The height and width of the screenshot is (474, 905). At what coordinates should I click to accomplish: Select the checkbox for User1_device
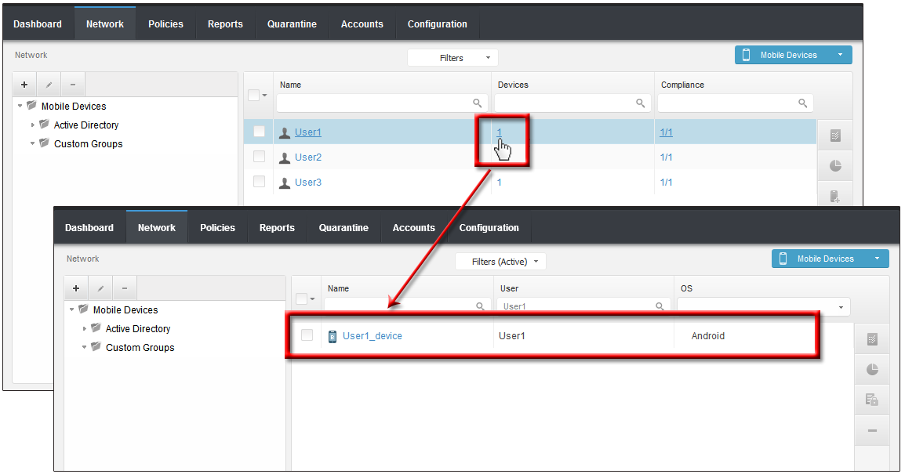(307, 335)
